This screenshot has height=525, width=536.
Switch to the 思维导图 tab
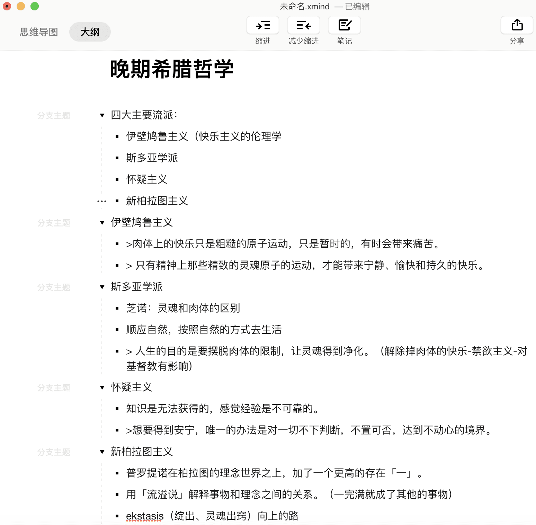38,32
